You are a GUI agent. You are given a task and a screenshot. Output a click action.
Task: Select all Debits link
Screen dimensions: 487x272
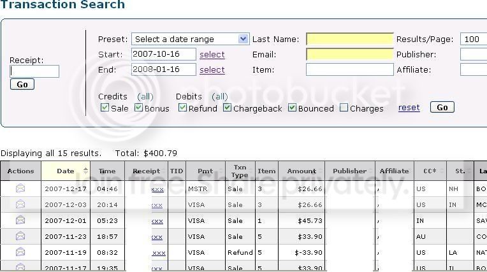coord(220,97)
